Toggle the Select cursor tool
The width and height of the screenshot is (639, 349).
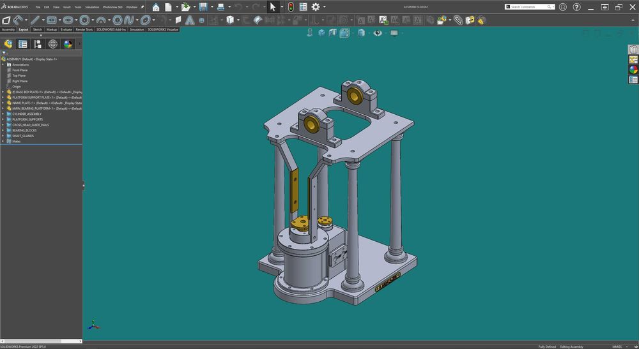272,7
